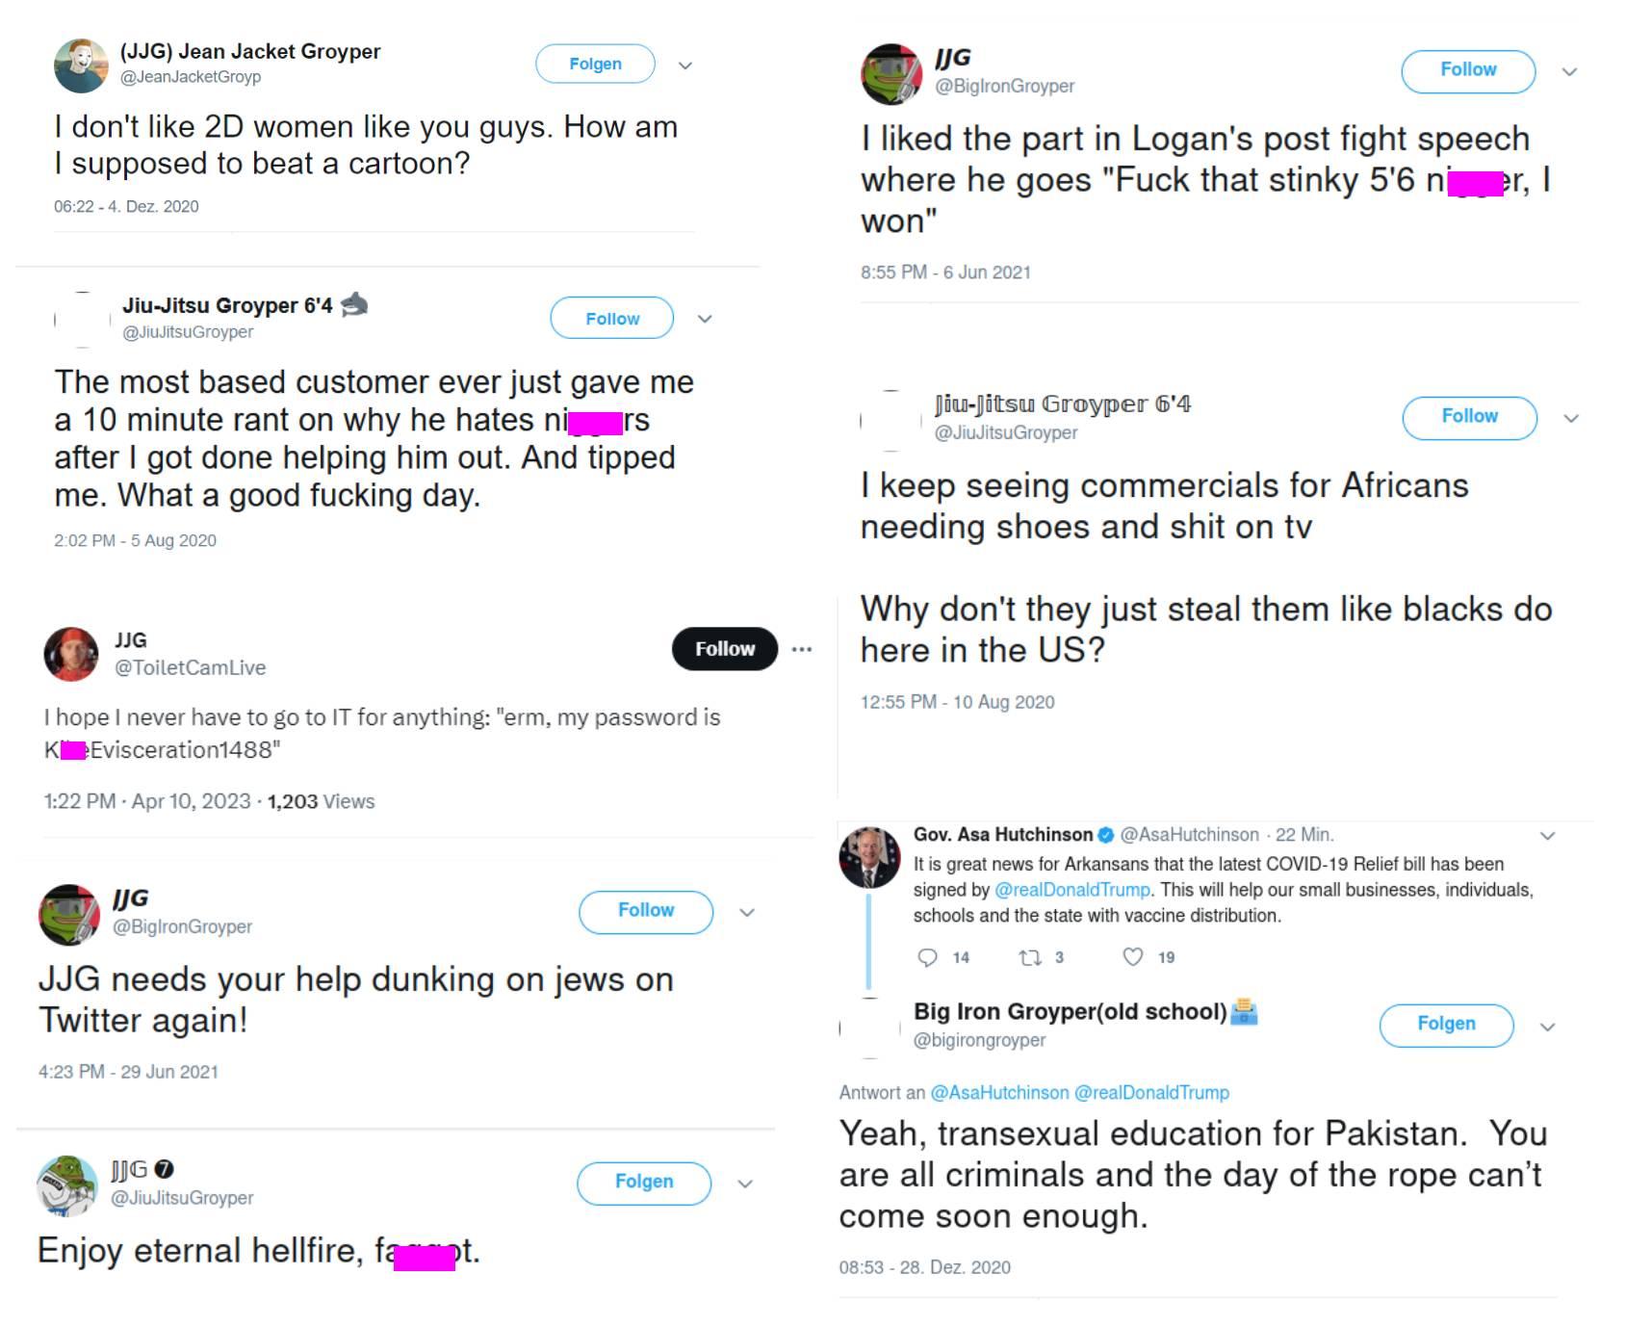Follow @BigIronGroyper on the 29 Jun 2021 tweet

pyautogui.click(x=646, y=911)
